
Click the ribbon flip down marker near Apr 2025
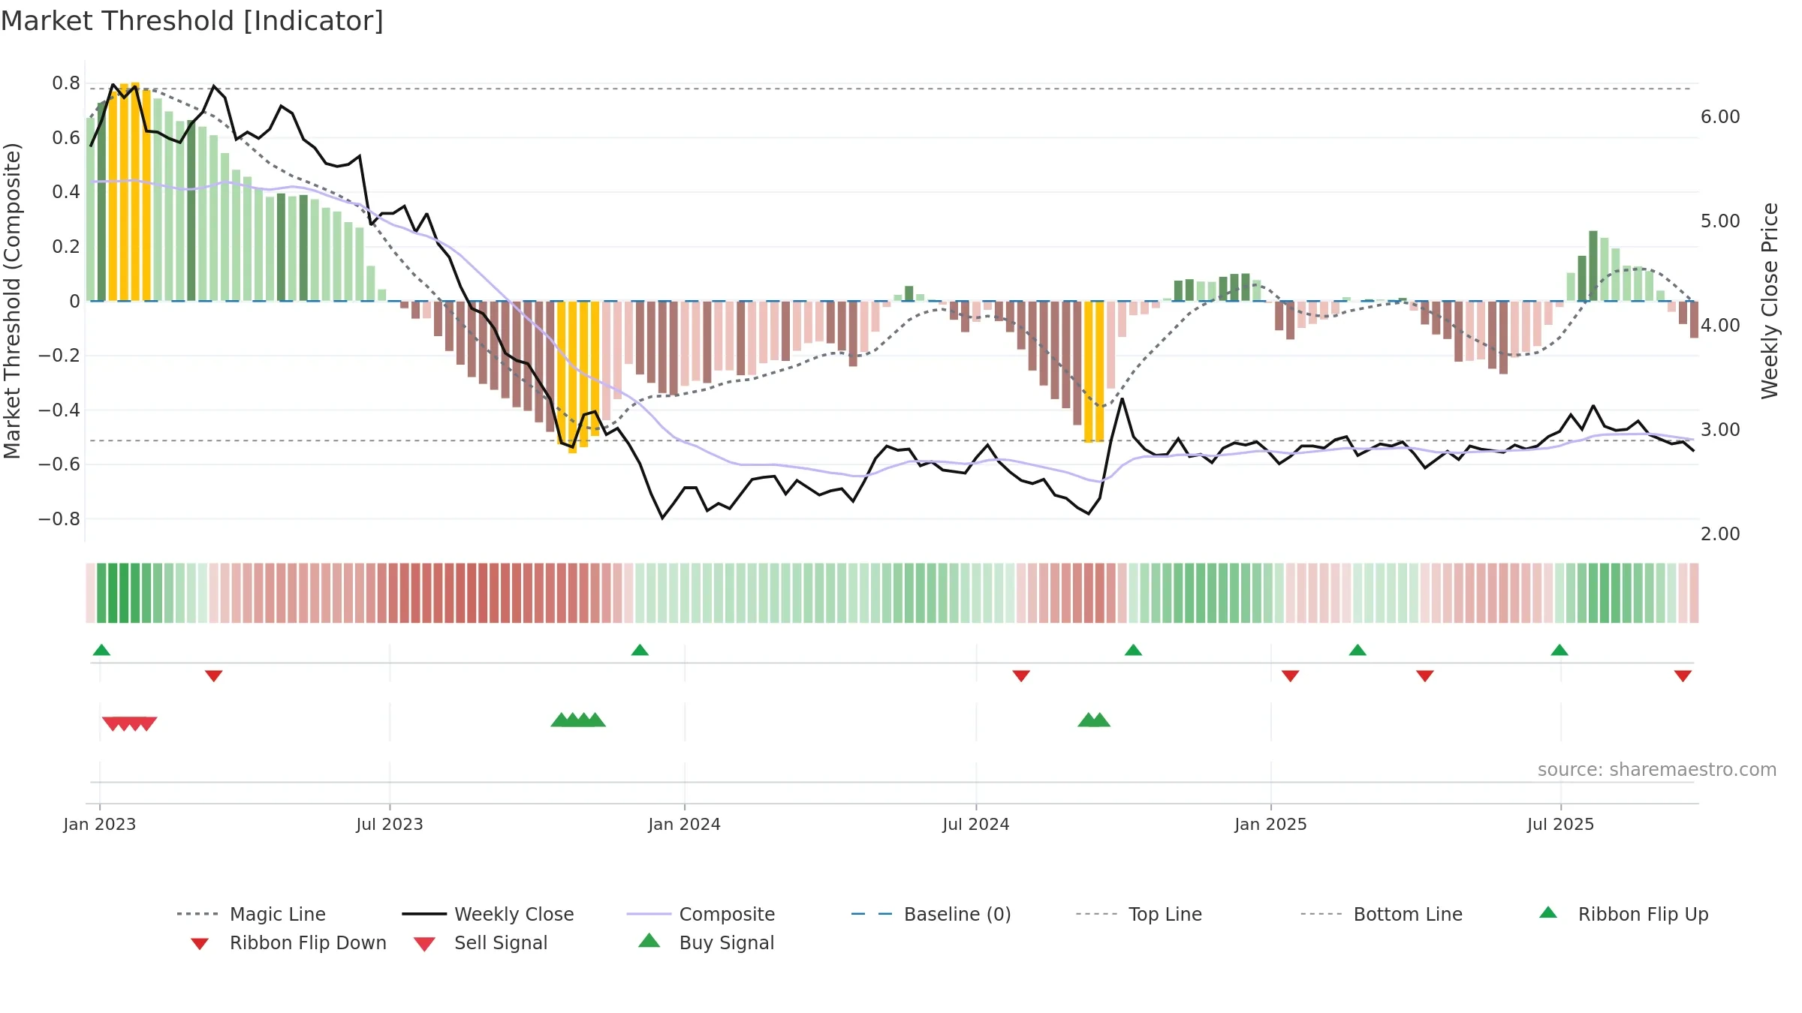pos(1425,676)
